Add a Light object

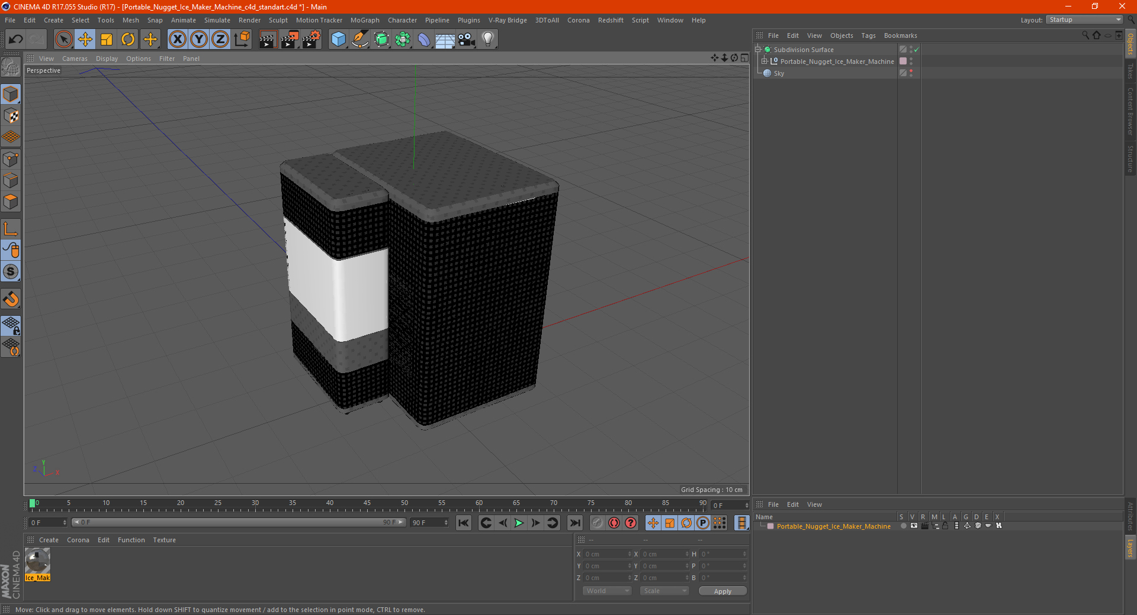coord(488,40)
